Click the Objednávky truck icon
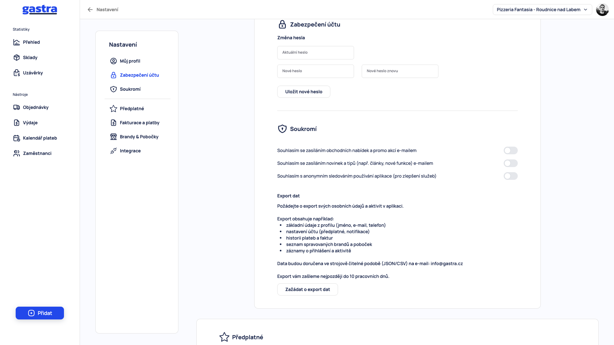The height and width of the screenshot is (345, 614). click(x=17, y=107)
